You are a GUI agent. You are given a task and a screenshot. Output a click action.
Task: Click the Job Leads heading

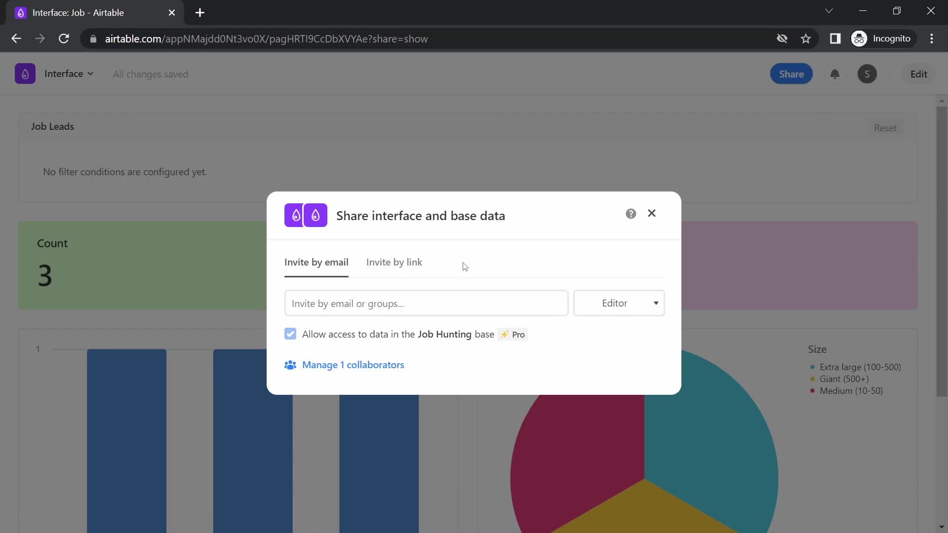point(52,126)
